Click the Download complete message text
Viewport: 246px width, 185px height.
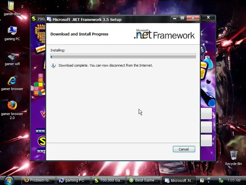105,65
